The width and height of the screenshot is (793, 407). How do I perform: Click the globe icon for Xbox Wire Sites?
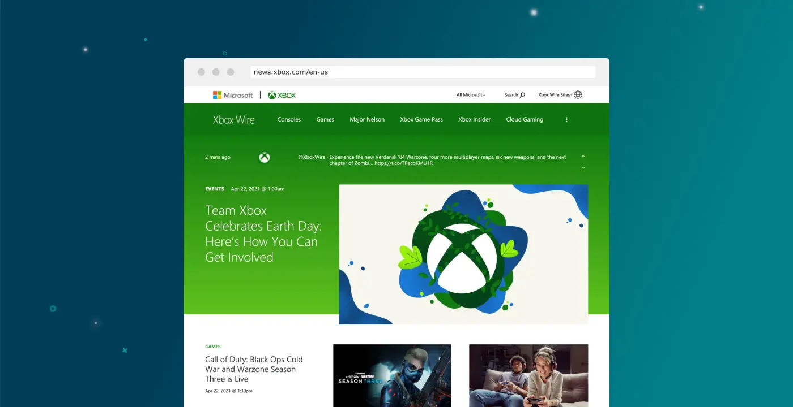point(578,95)
